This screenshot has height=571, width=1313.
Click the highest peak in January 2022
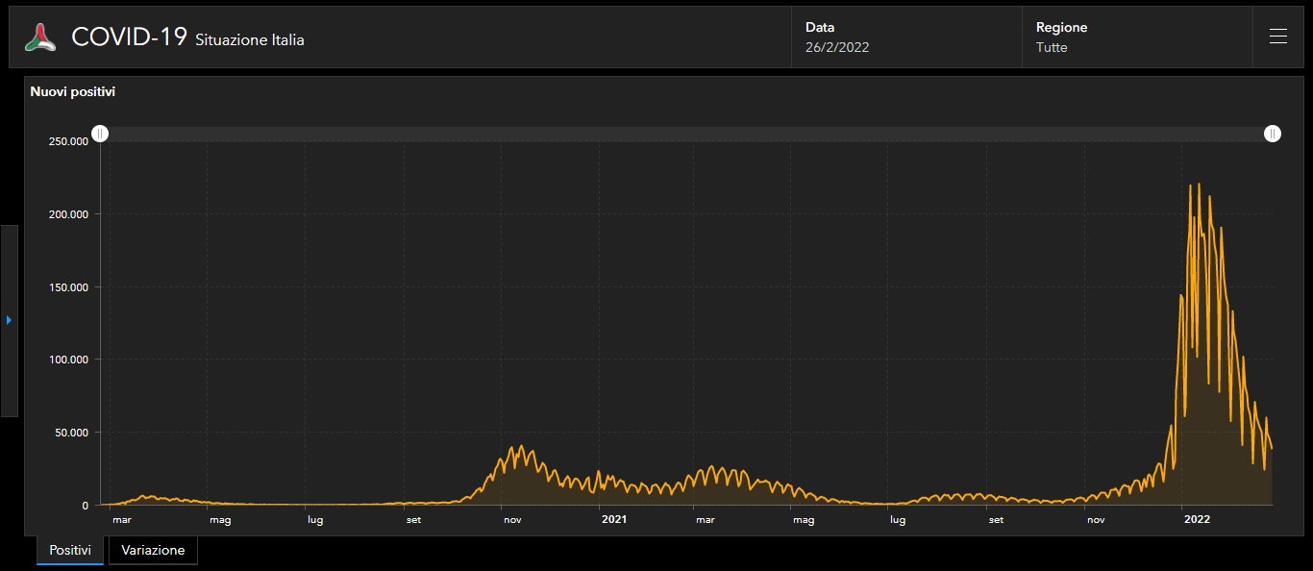[x=1198, y=185]
